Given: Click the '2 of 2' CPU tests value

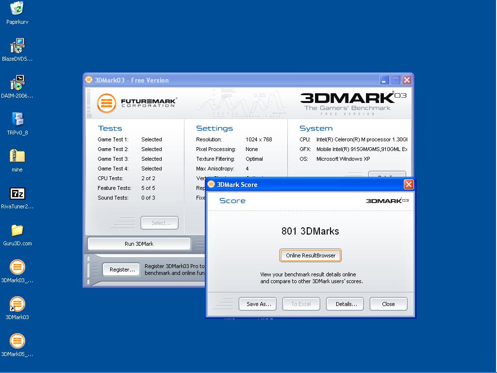Looking at the screenshot, I should tap(149, 178).
